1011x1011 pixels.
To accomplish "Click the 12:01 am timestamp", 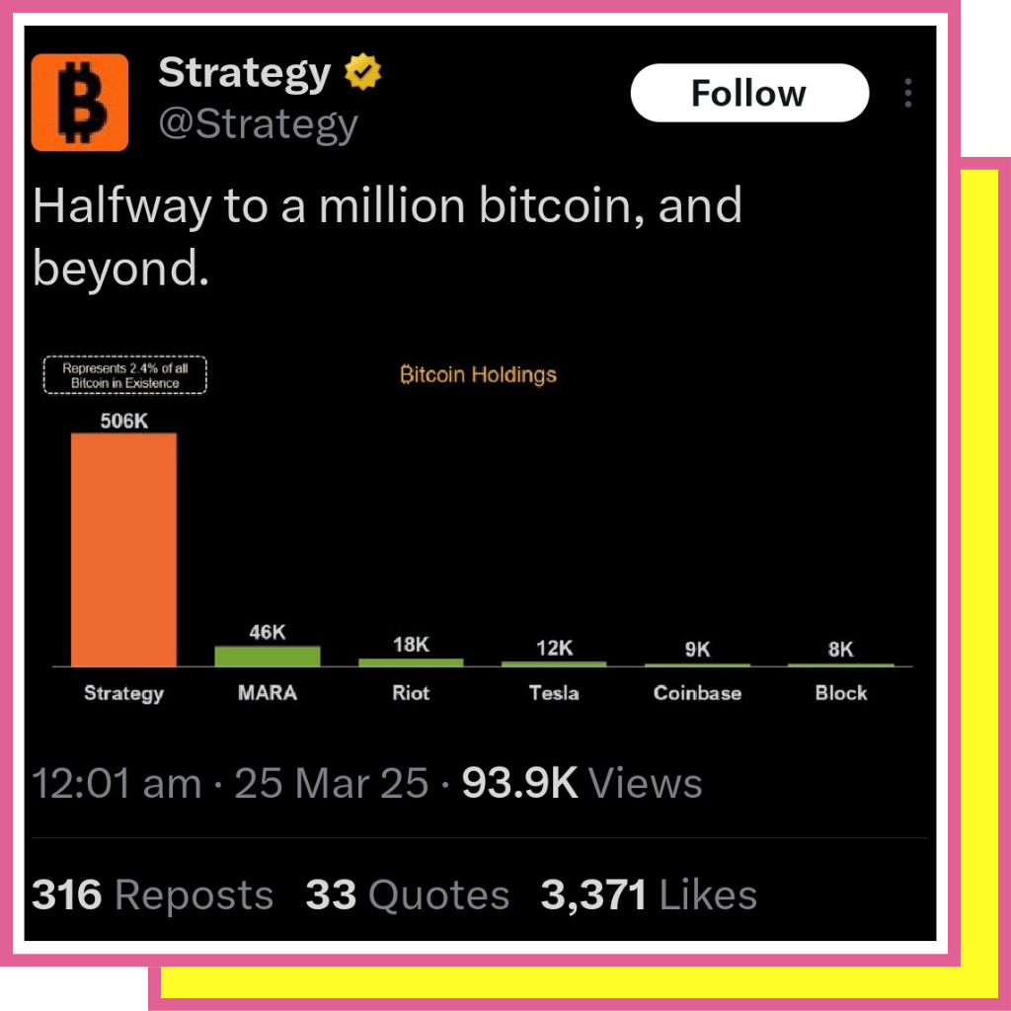I will click(117, 783).
